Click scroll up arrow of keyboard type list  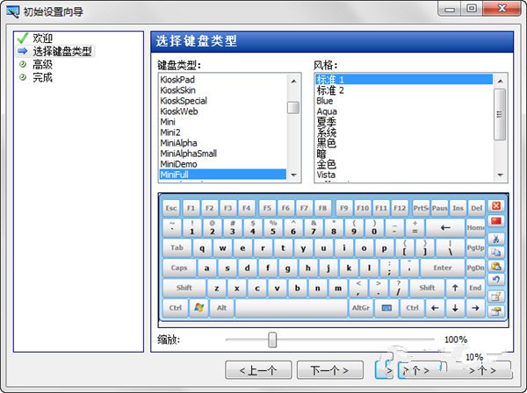[293, 82]
